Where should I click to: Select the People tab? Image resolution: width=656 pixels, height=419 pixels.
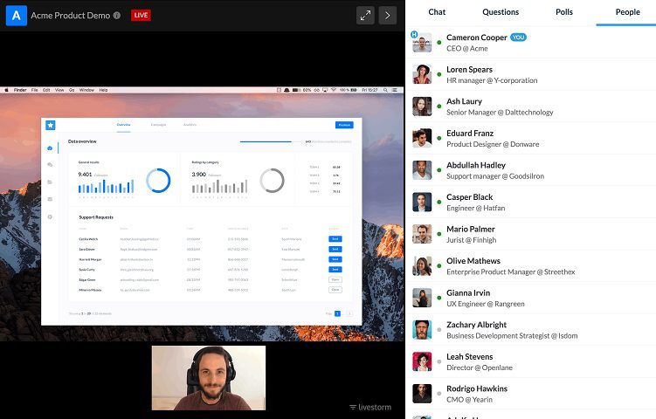pyautogui.click(x=627, y=12)
